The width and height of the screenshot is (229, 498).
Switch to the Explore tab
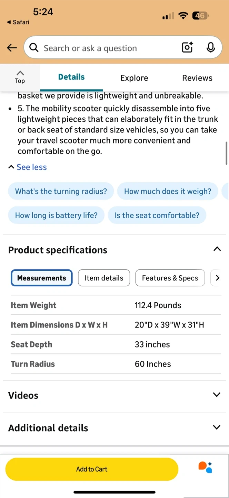(134, 78)
